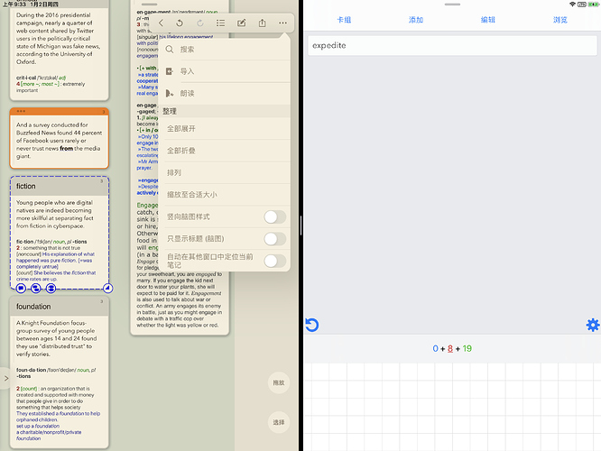Click the expedite card field

(x=452, y=46)
